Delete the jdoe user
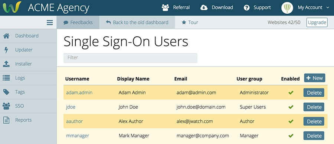The width and height of the screenshot is (334, 144). 314,107
